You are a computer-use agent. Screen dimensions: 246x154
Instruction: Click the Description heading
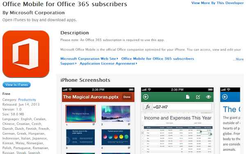[x=75, y=33]
